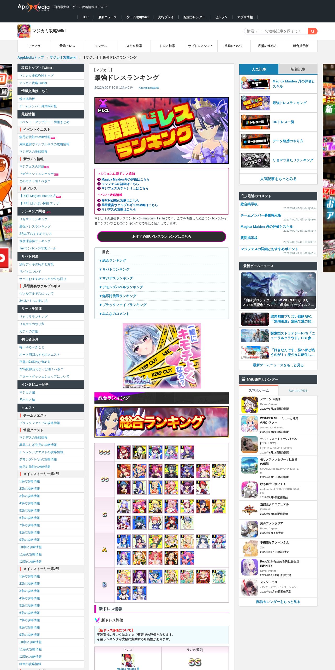The width and height of the screenshot is (335, 670).
Task: Click the search keyword input field
Action: (276, 31)
